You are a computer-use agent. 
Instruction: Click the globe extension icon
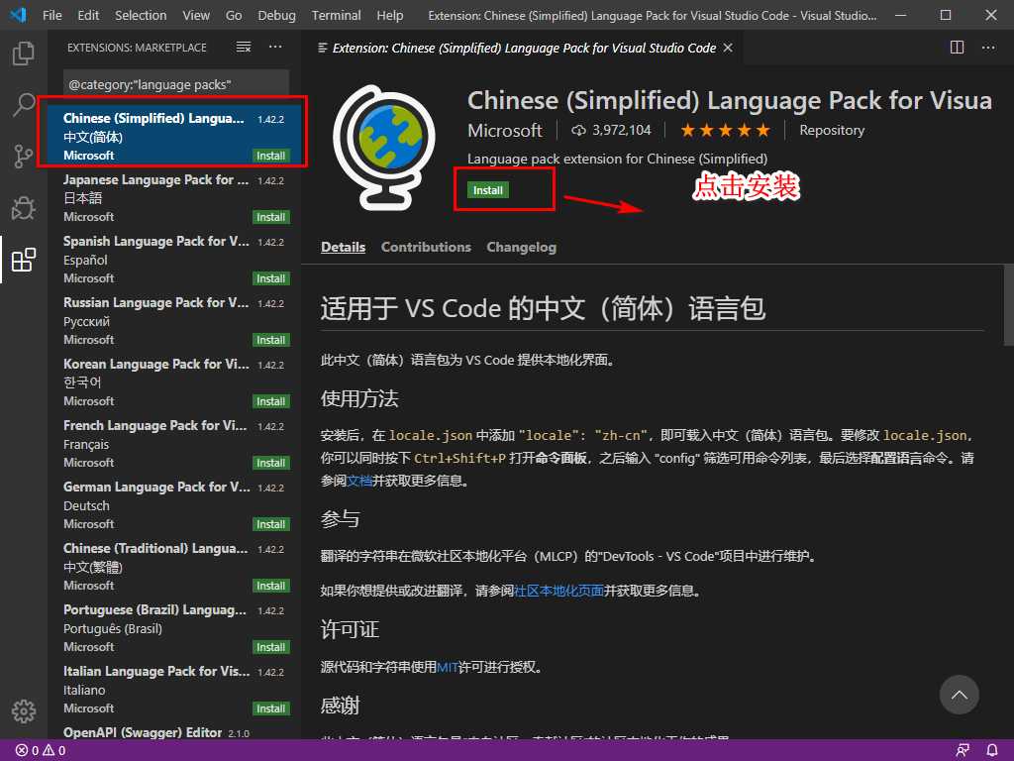point(384,148)
